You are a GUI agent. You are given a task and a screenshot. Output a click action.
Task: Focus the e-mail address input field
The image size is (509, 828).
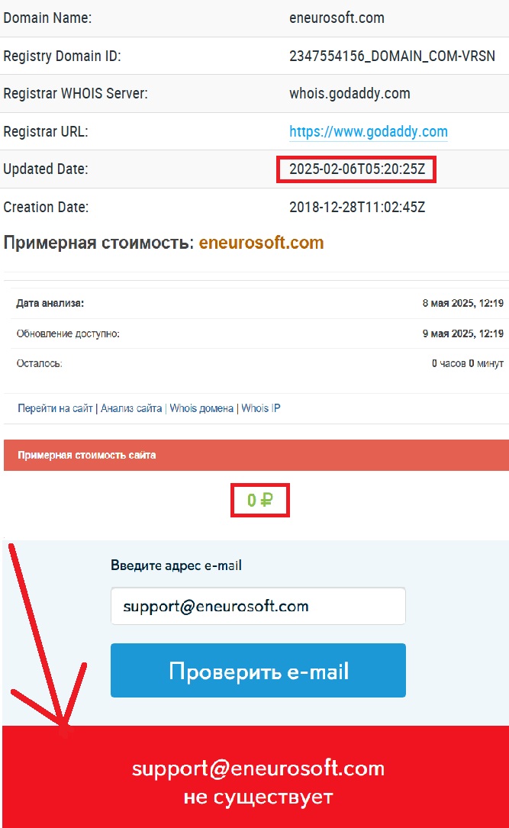258,606
